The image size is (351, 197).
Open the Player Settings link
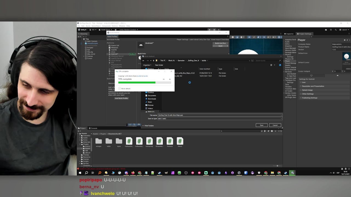[182, 39]
